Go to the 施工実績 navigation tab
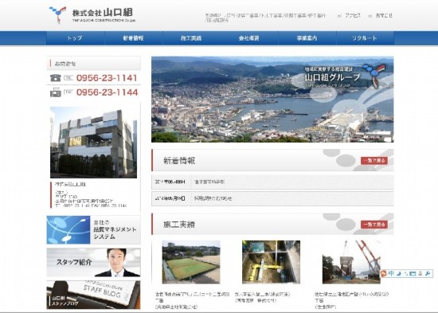 pos(191,38)
